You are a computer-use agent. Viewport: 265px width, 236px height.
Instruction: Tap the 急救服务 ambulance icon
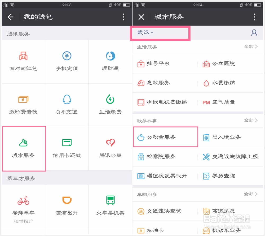coord(141,83)
